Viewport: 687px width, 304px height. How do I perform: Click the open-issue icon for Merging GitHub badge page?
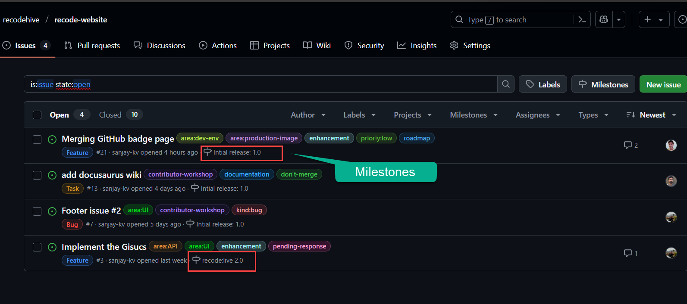52,139
